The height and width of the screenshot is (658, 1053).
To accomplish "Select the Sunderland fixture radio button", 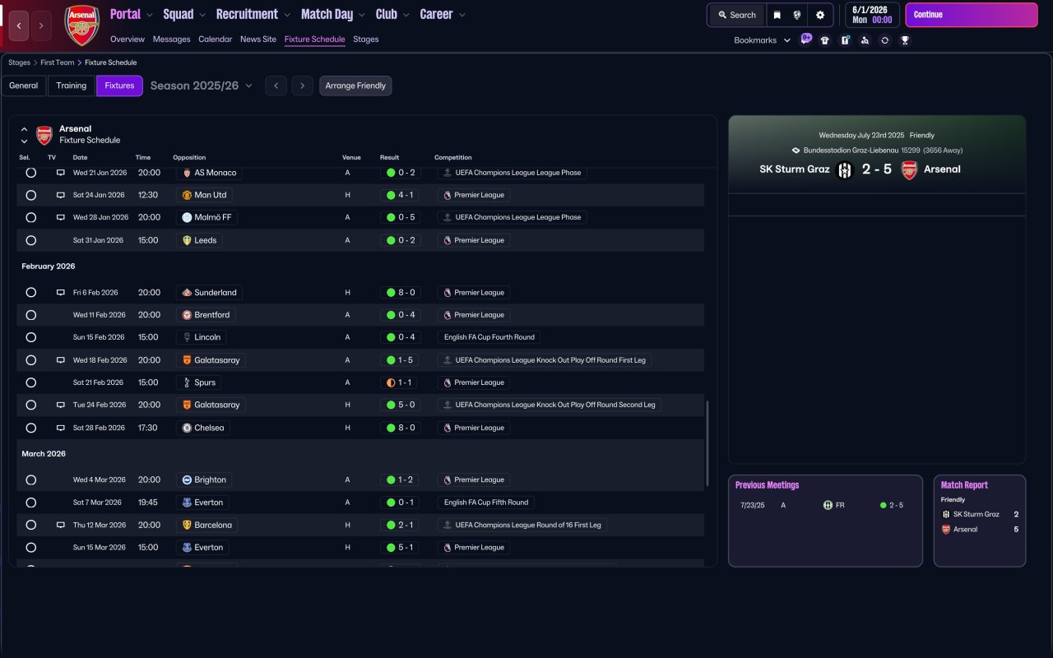I will pyautogui.click(x=31, y=292).
